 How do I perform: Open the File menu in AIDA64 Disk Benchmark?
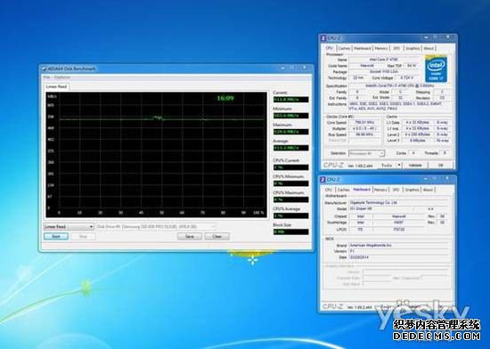pyautogui.click(x=47, y=77)
